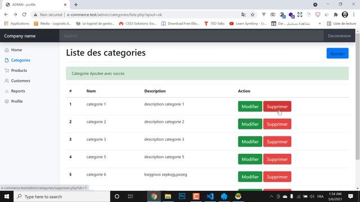Click the browser back arrow

click(6, 15)
